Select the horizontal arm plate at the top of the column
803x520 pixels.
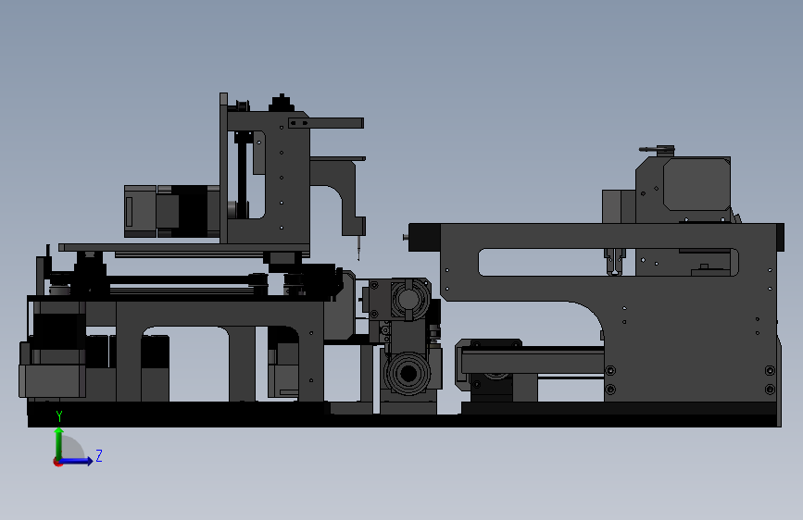coord(326,123)
